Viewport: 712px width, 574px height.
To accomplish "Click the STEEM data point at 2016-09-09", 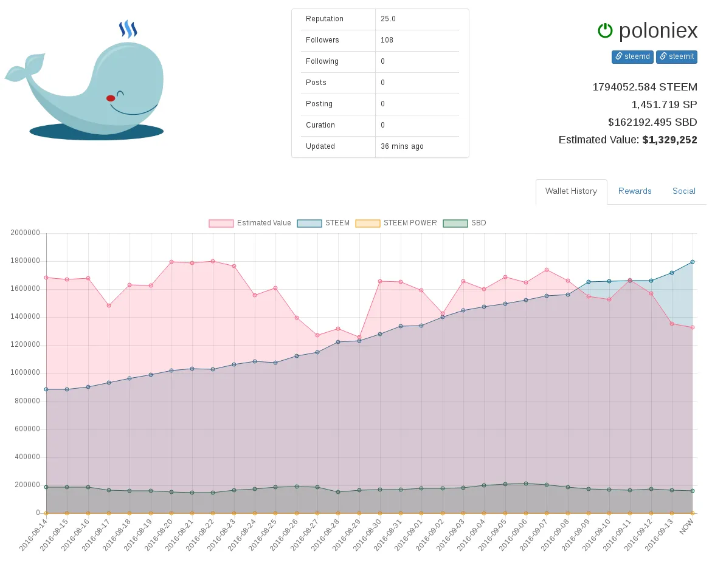I will coord(589,282).
